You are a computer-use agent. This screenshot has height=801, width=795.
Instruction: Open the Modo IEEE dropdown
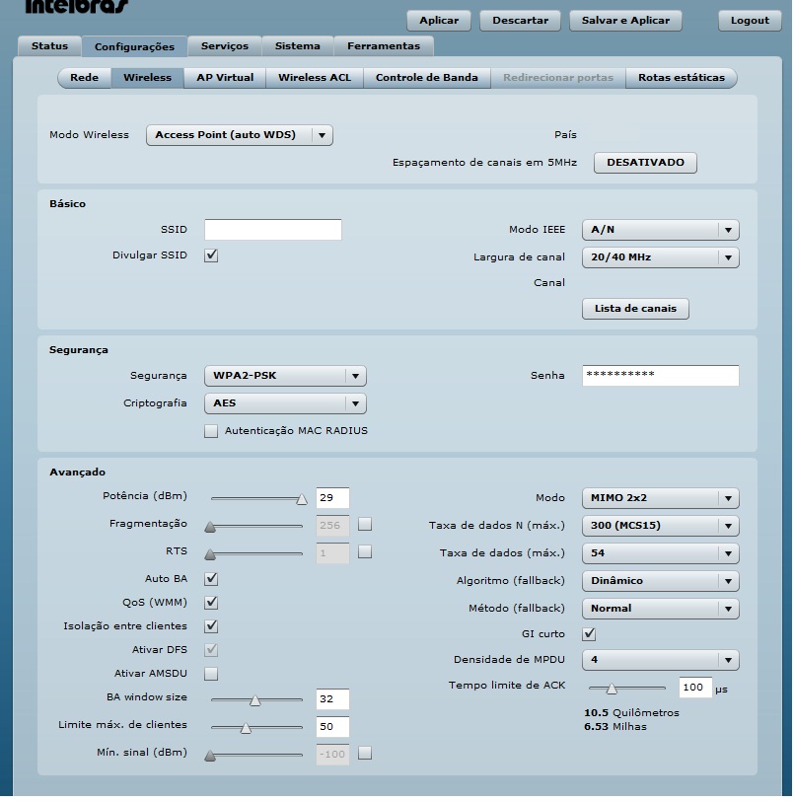tap(660, 230)
